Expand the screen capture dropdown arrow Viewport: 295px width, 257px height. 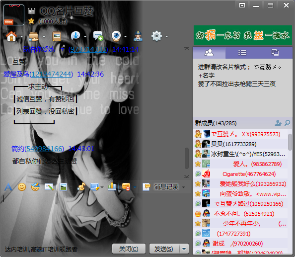click(x=102, y=187)
